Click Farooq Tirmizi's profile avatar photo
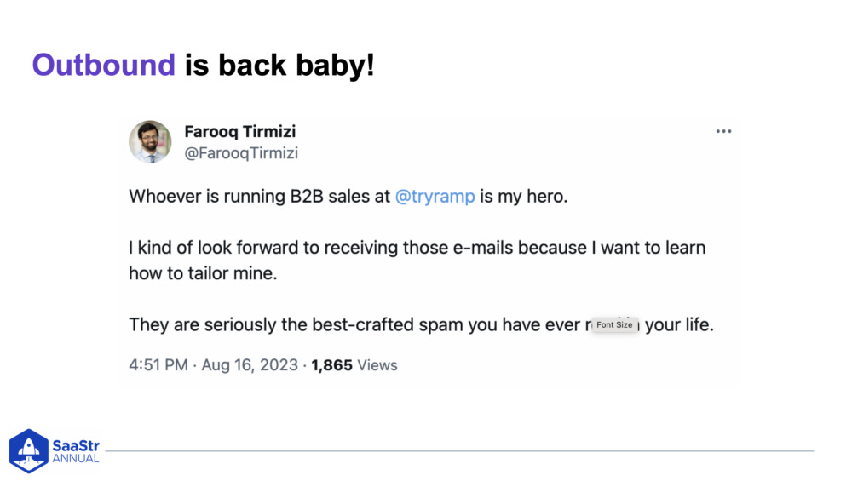 [150, 142]
